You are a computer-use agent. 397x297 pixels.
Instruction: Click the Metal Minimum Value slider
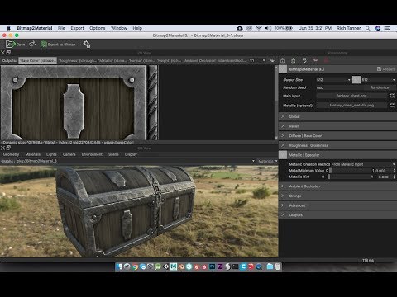point(350,171)
